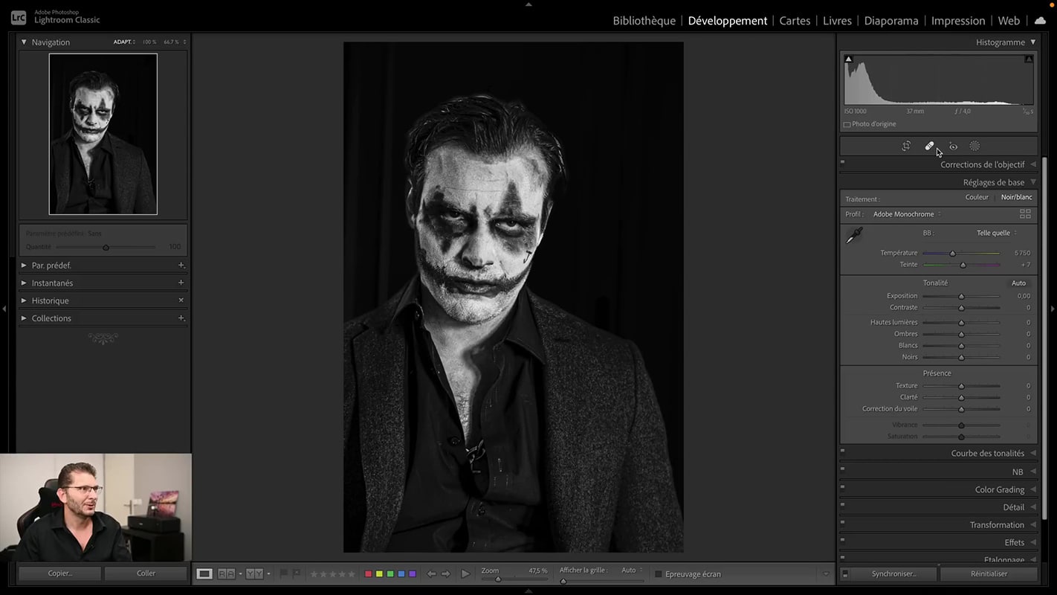Toggle the NB panel on/off switch
The image size is (1057, 595).
(x=842, y=469)
